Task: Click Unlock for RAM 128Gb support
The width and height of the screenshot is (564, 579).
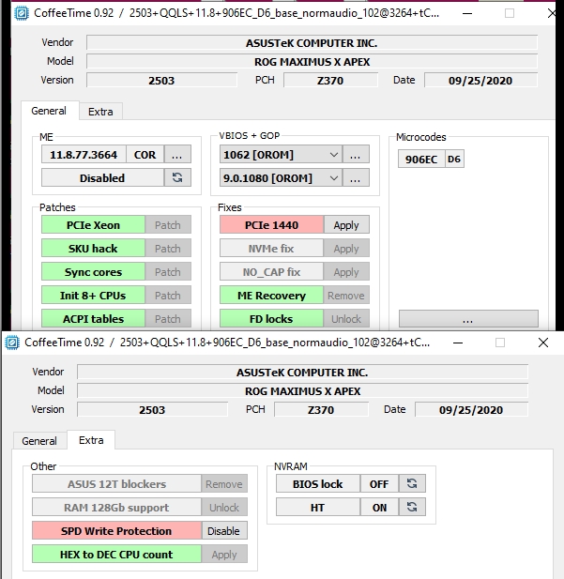Action: [224, 508]
